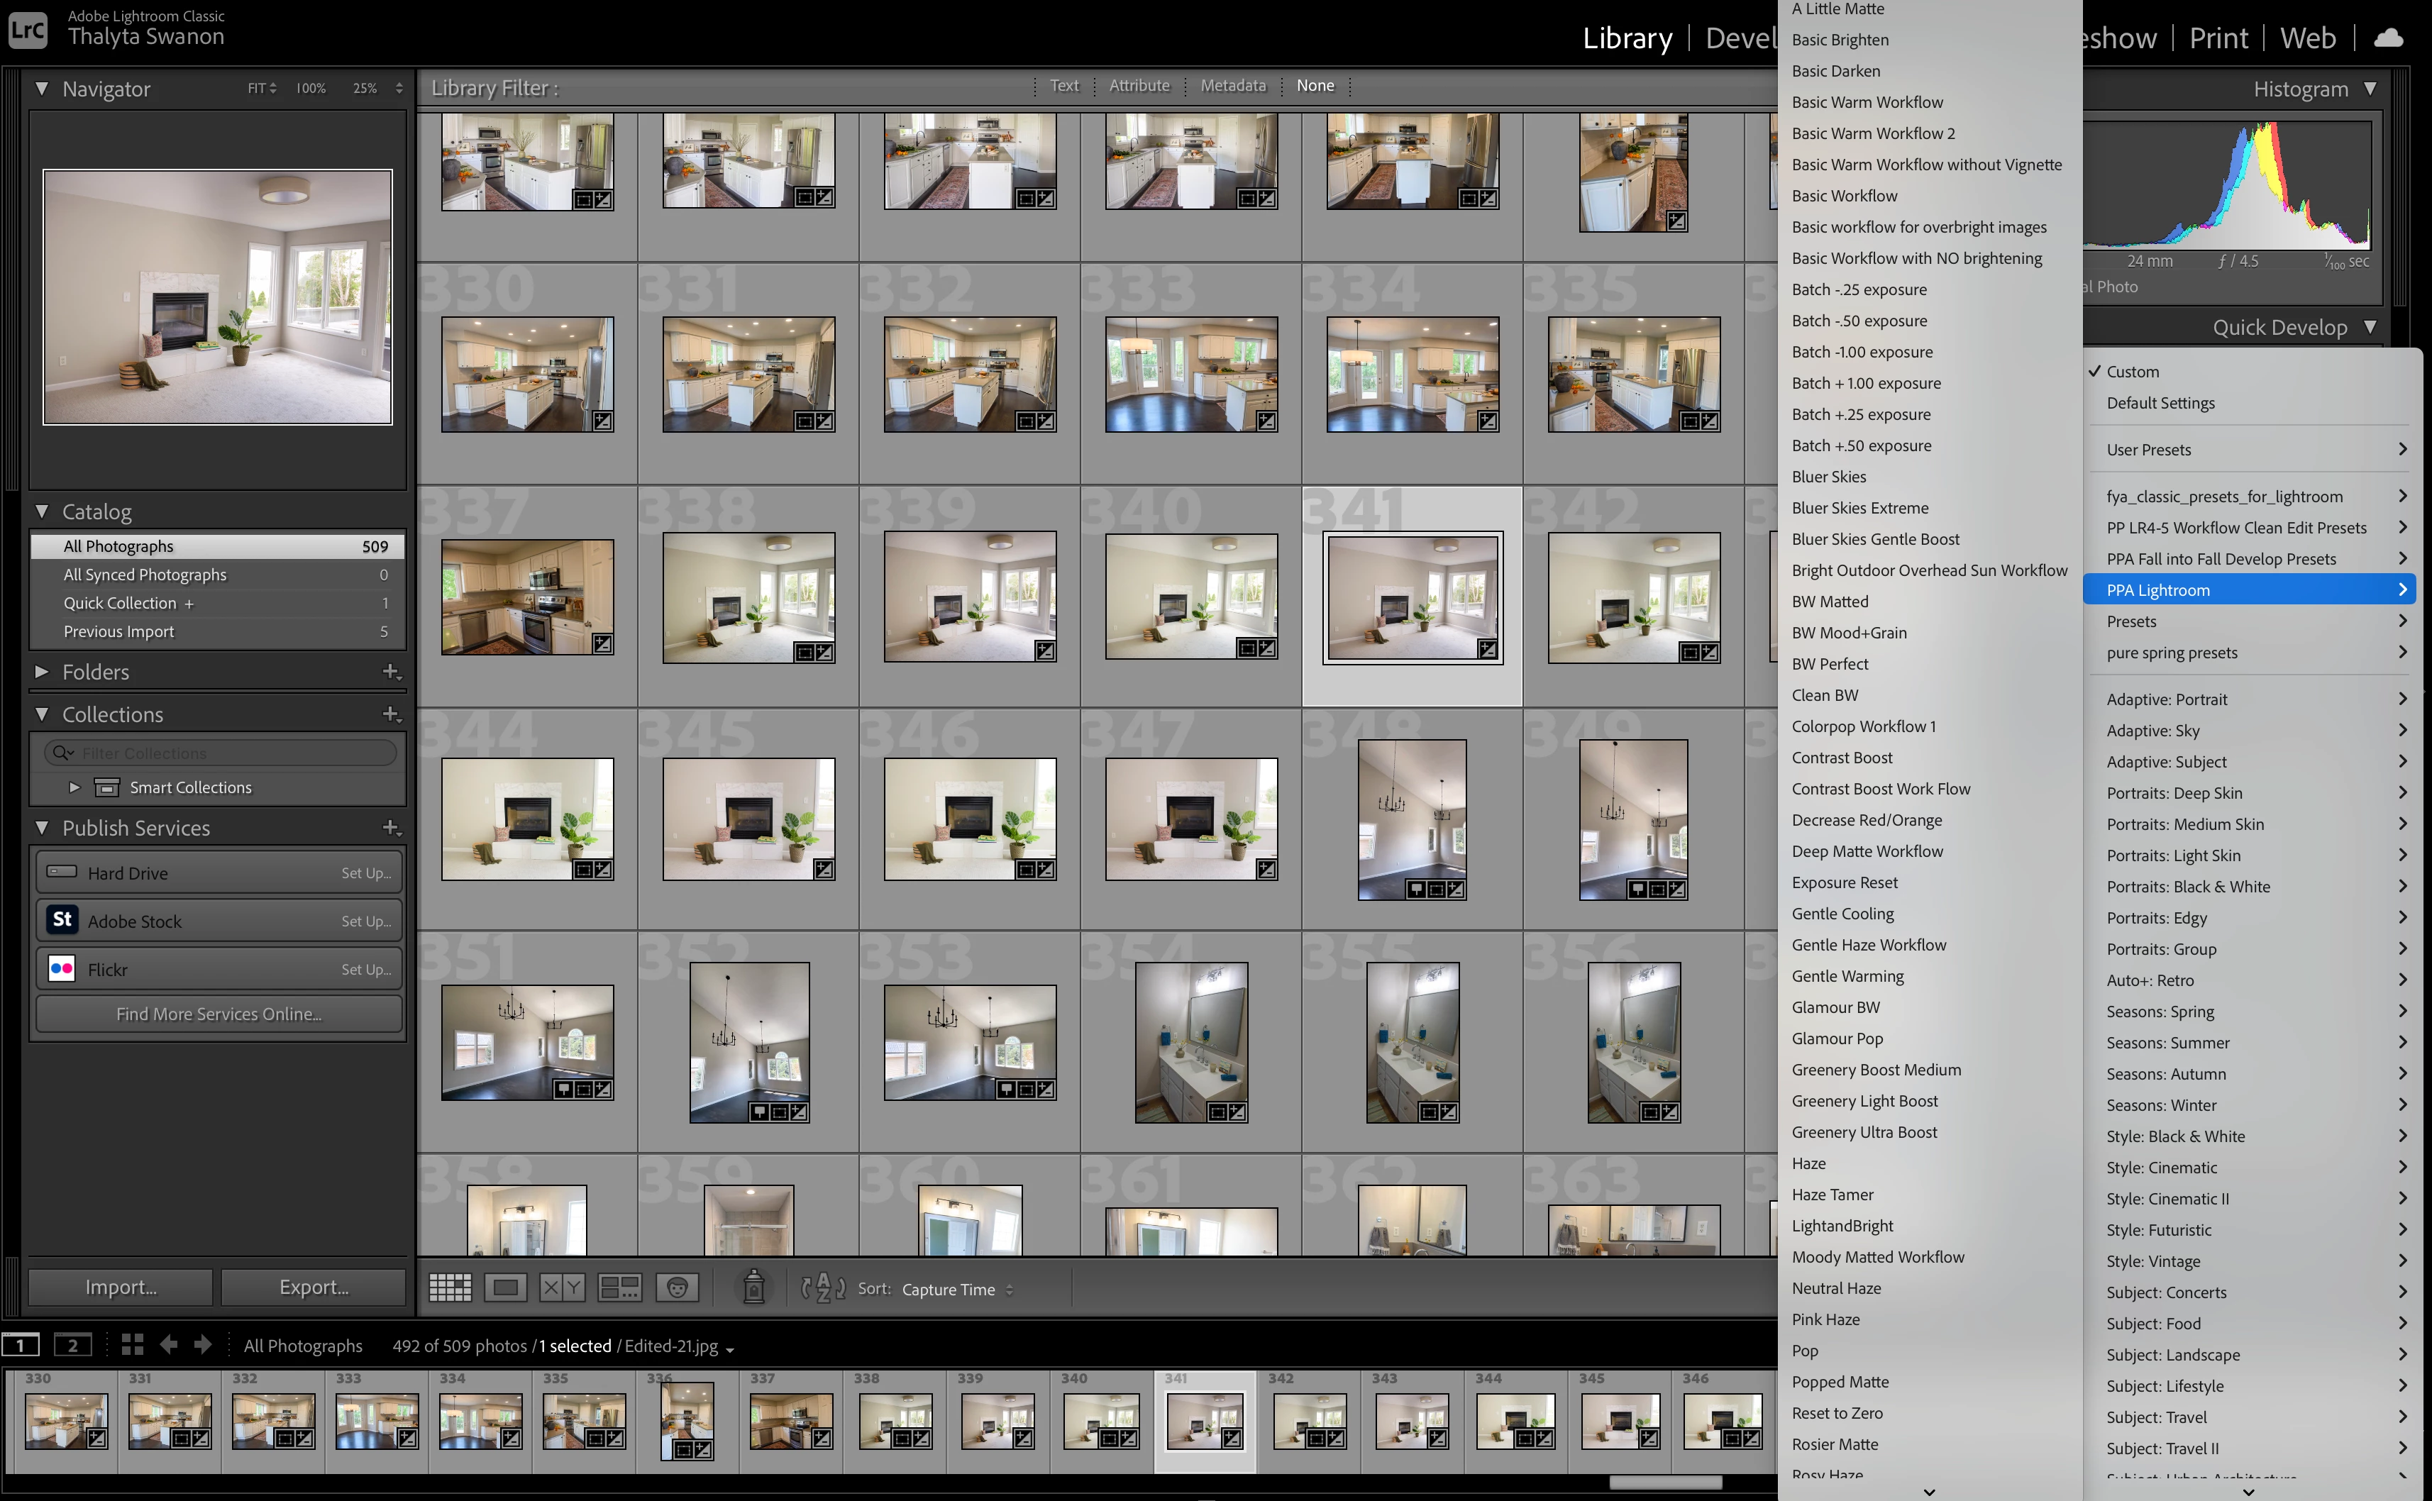The image size is (2432, 1501).
Task: Select photo thumbnail 338 in grid
Action: [x=748, y=597]
